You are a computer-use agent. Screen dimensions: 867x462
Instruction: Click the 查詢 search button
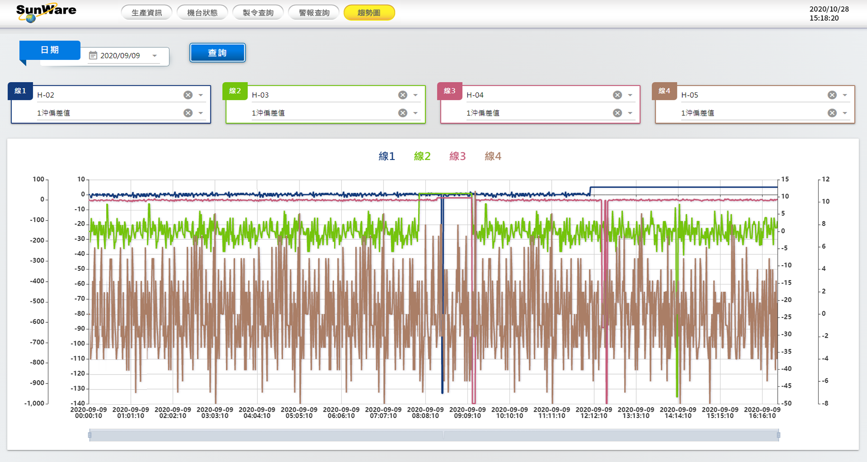point(217,53)
